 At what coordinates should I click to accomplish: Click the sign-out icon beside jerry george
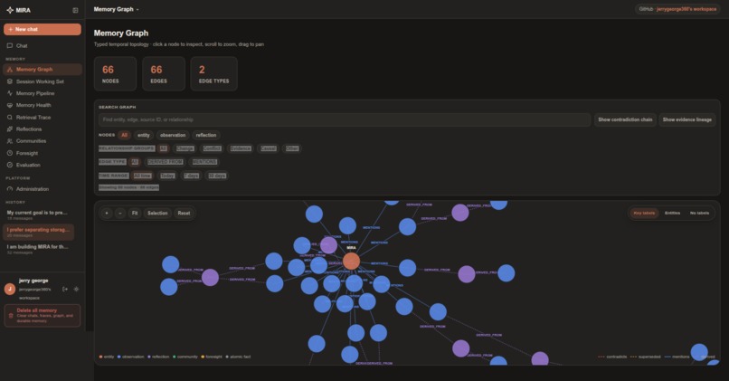[65, 290]
